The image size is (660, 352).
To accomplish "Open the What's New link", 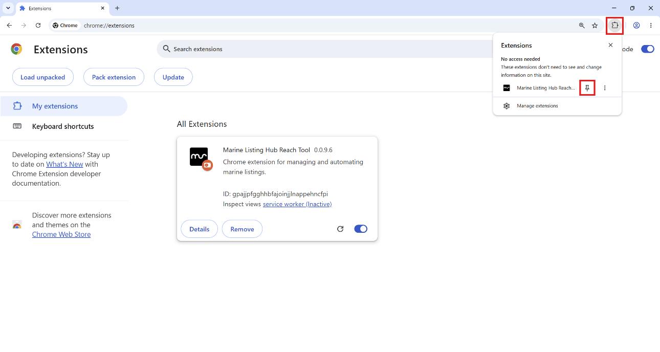I will click(x=64, y=164).
